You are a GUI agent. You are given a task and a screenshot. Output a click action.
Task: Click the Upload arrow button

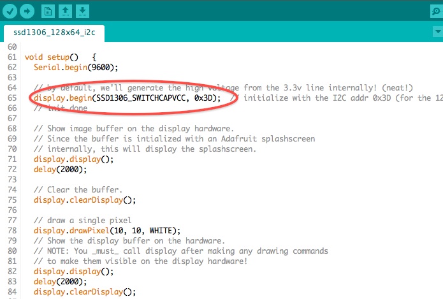[x=27, y=11]
